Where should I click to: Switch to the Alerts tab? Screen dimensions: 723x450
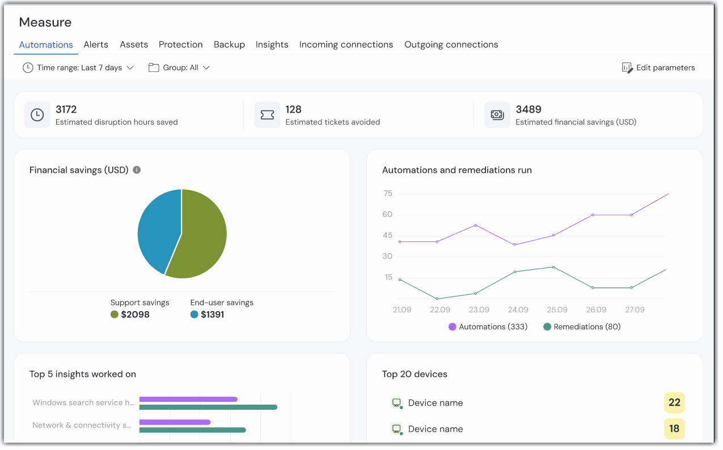pos(96,45)
